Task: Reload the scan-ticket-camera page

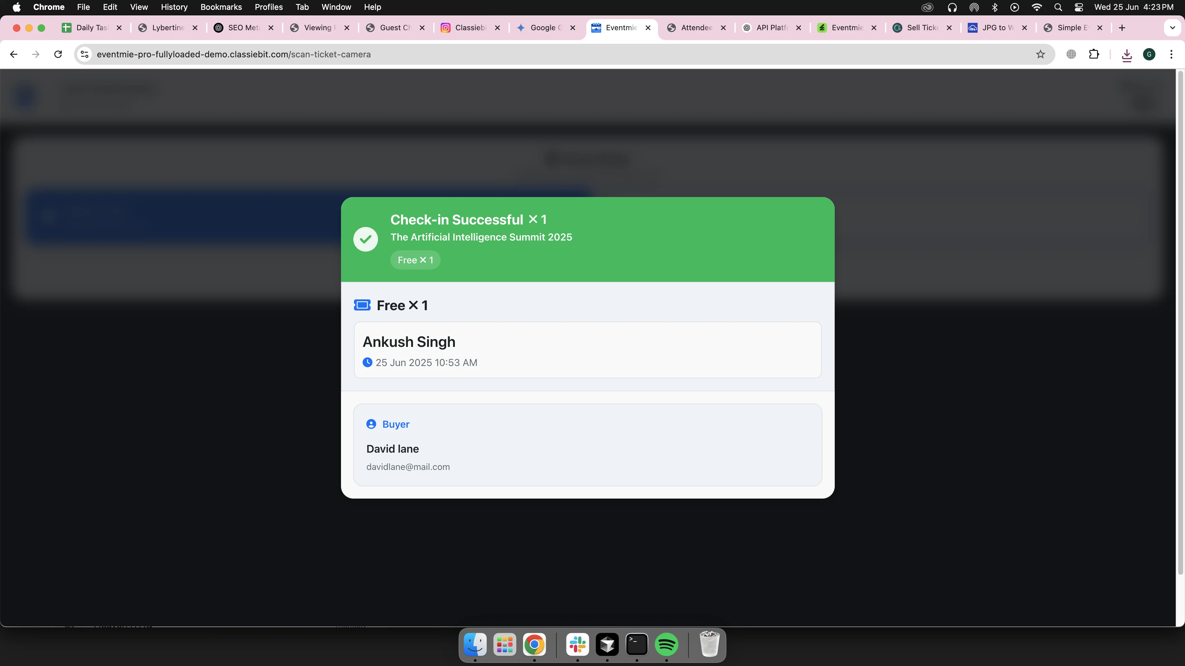Action: [x=58, y=54]
